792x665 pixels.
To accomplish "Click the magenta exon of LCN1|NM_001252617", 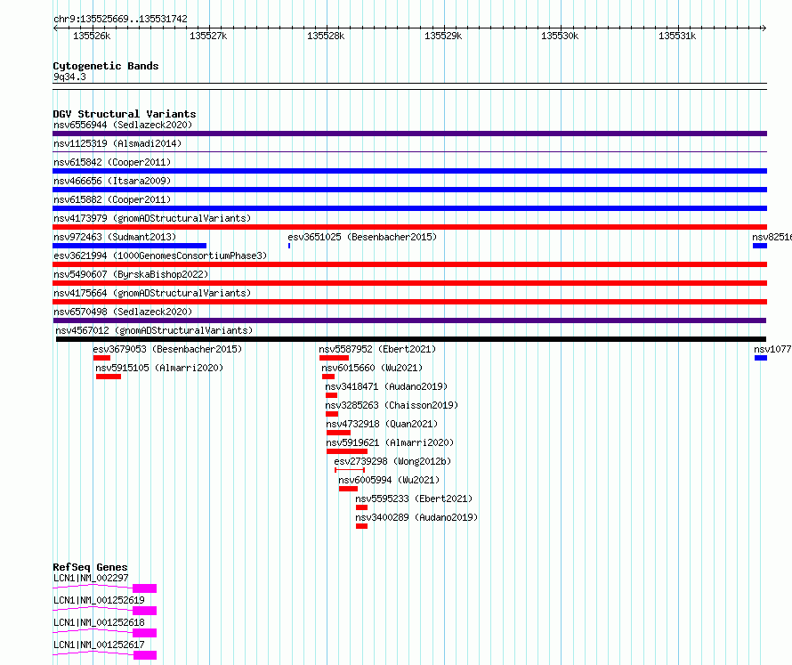I will point(145,655).
